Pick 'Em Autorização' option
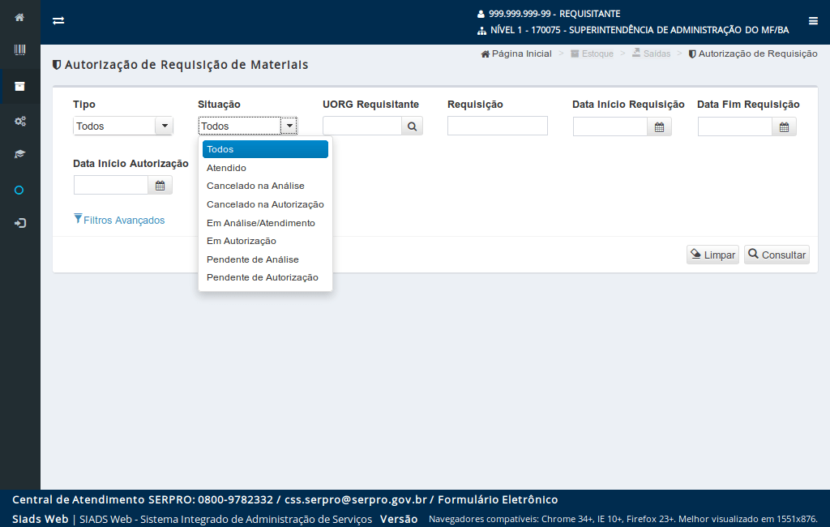The image size is (830, 527). (265, 241)
